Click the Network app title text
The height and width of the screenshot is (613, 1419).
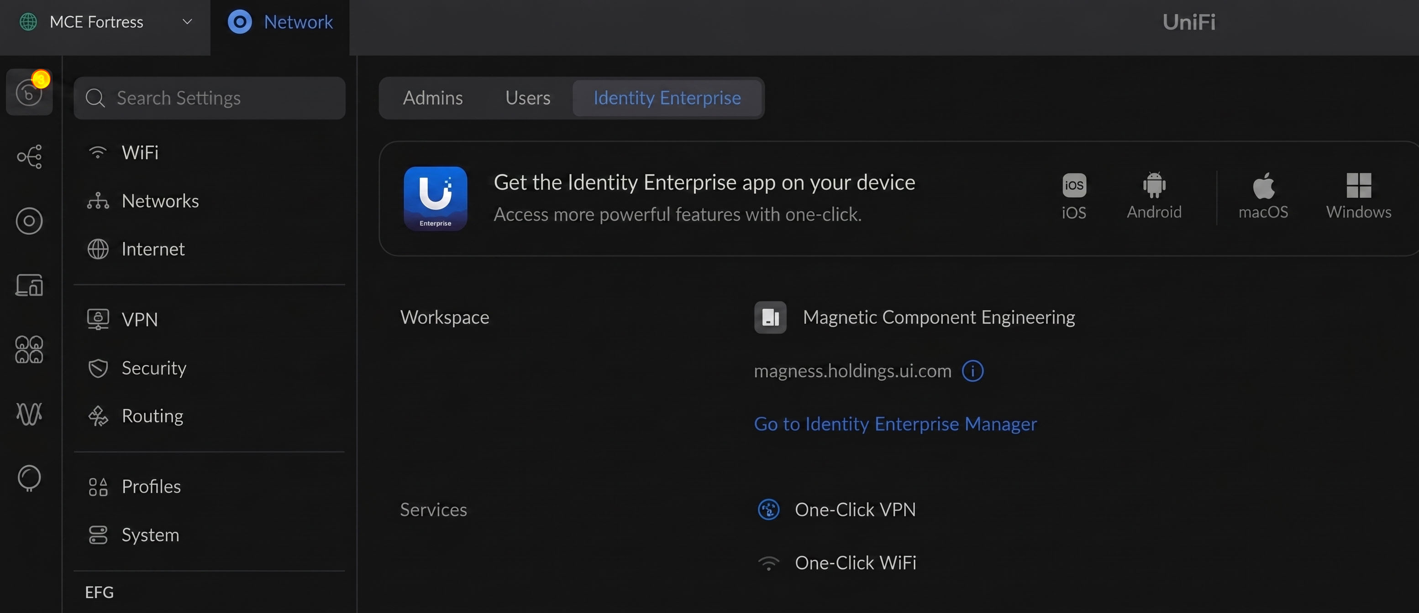pyautogui.click(x=298, y=22)
